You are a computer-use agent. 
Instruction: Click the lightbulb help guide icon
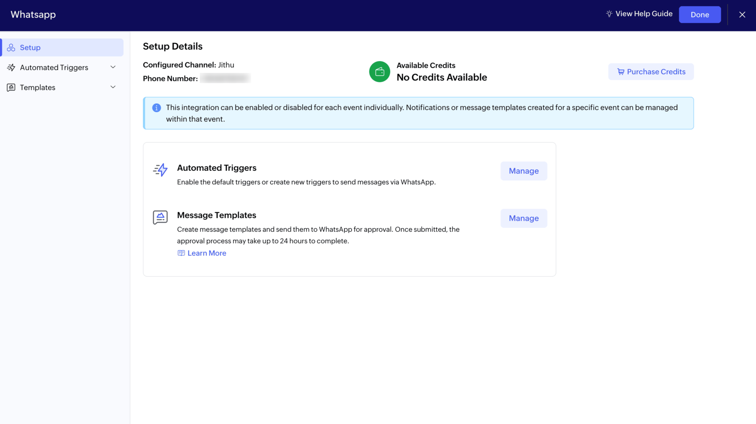point(609,14)
